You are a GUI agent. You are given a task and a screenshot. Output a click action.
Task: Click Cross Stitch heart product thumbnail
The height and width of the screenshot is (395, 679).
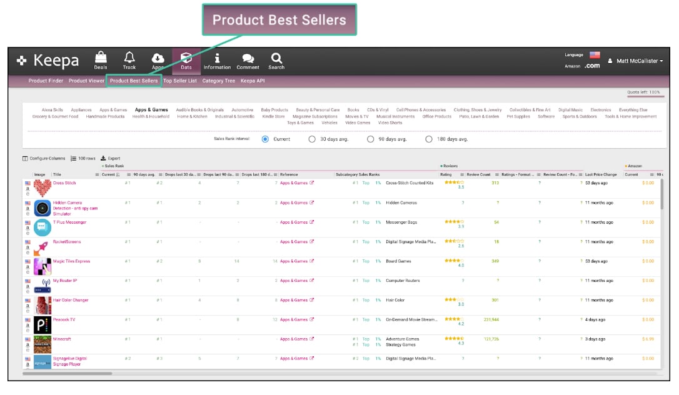[x=43, y=189]
